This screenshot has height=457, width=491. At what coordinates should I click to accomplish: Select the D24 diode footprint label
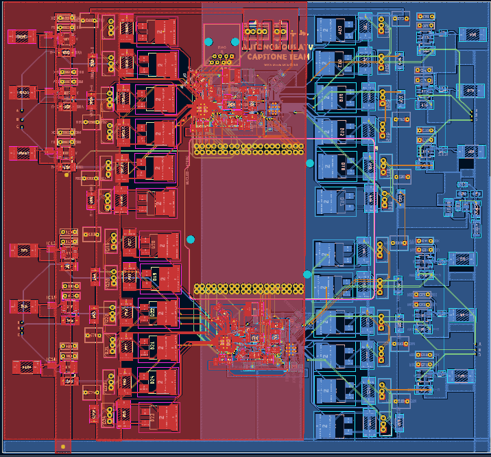pos(152,379)
